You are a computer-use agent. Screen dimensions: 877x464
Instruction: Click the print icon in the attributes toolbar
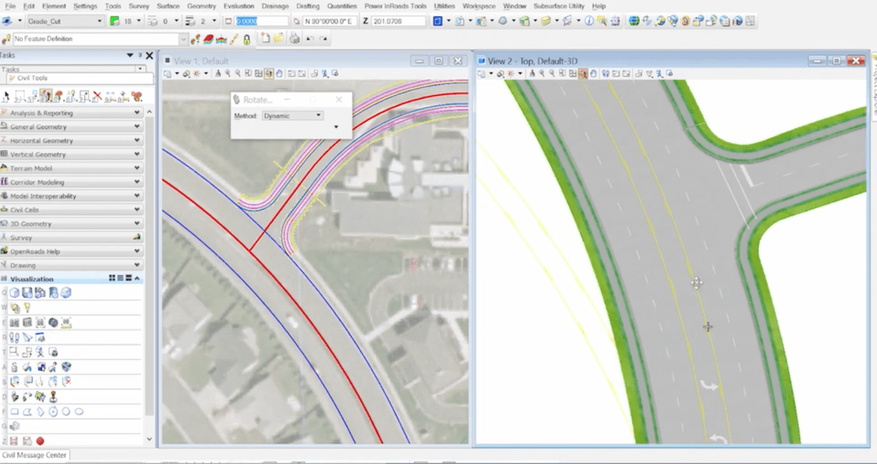tap(293, 38)
